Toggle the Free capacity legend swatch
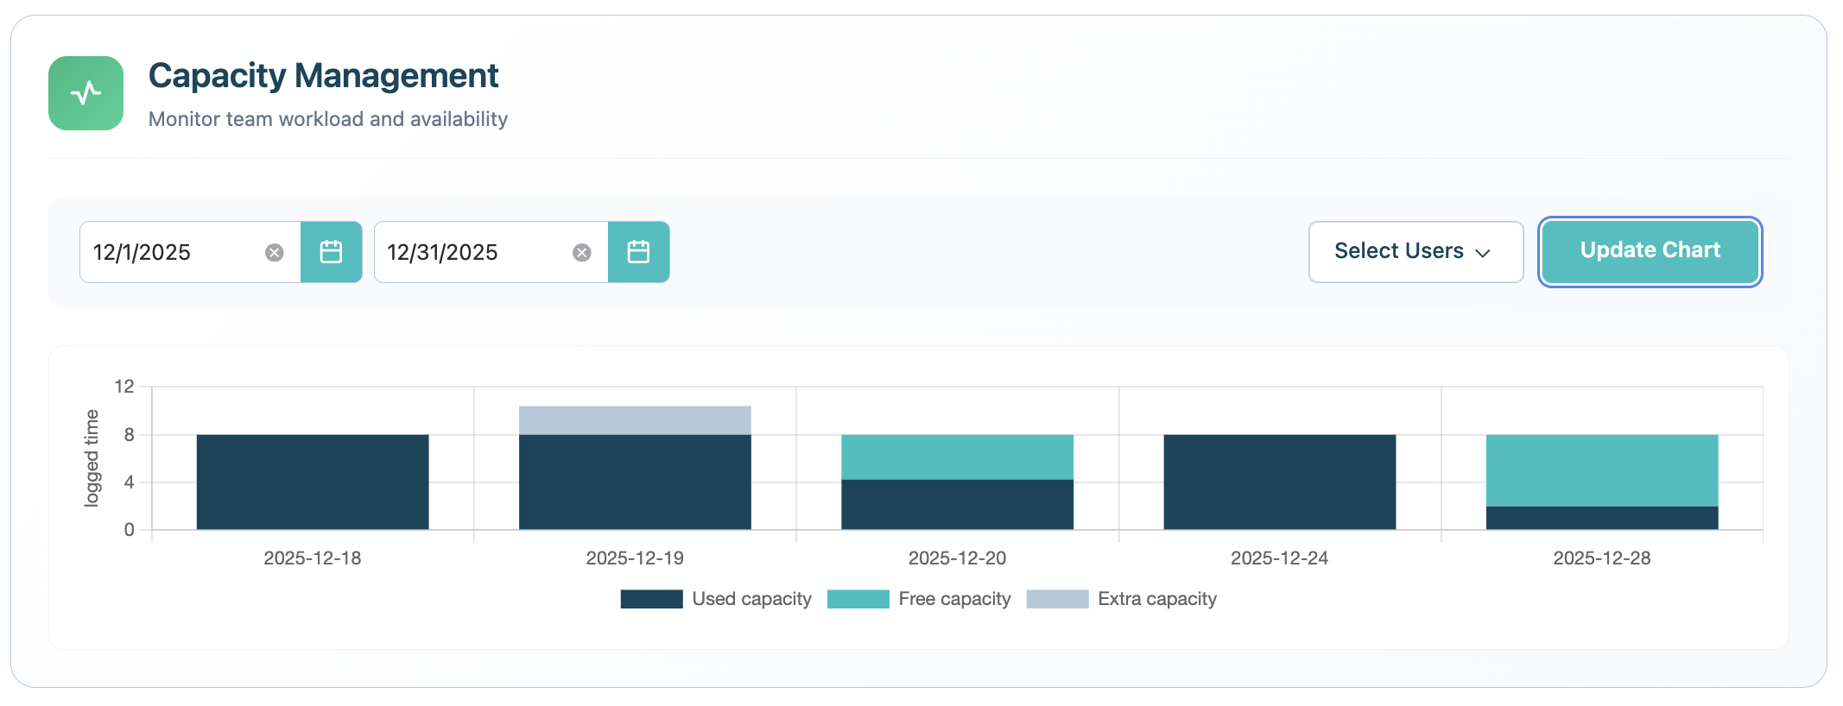Image resolution: width=1843 pixels, height=706 pixels. coord(858,599)
